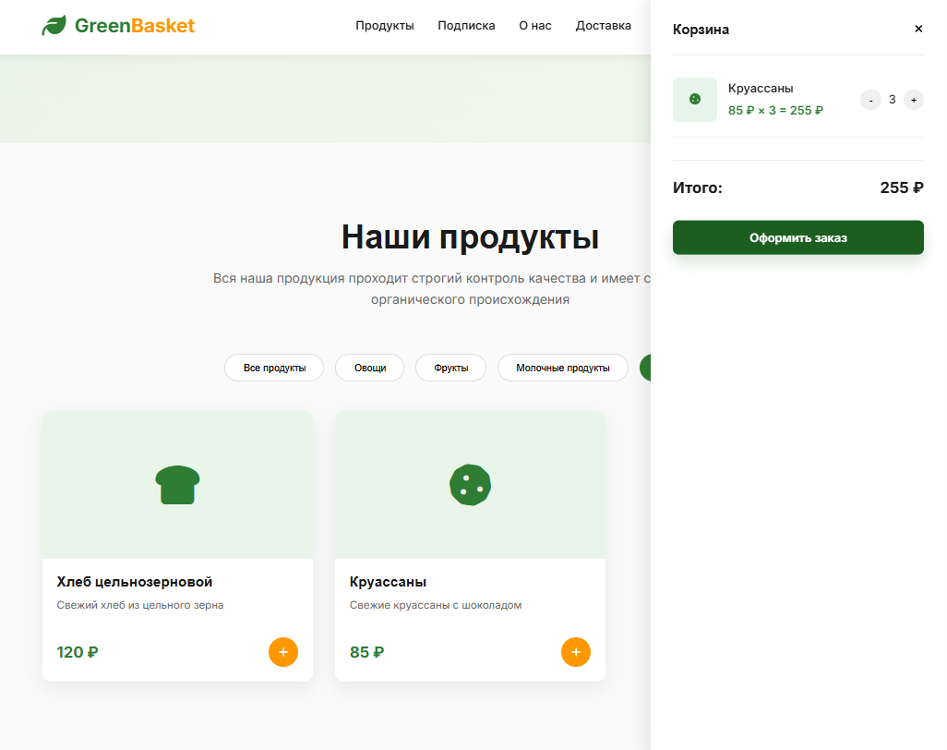Click the 120 ₽ price label
This screenshot has height=750, width=947.
pos(78,652)
